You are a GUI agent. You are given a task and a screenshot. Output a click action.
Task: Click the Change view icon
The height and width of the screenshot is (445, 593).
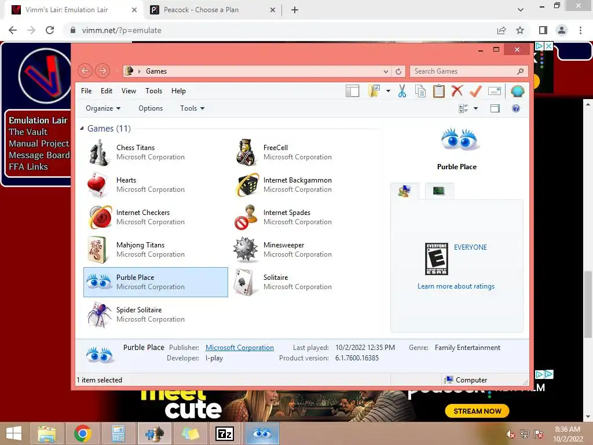[x=463, y=108]
